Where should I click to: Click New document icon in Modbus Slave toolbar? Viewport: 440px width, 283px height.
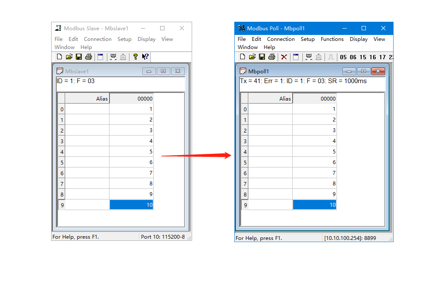59,57
